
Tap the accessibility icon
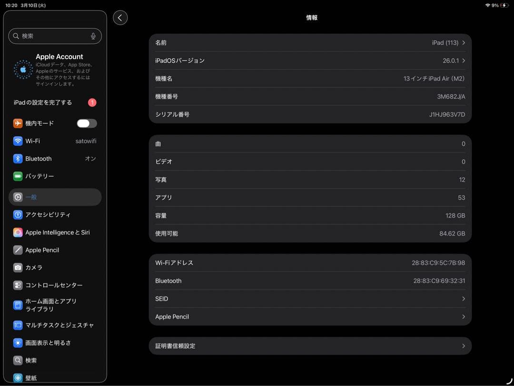point(18,214)
